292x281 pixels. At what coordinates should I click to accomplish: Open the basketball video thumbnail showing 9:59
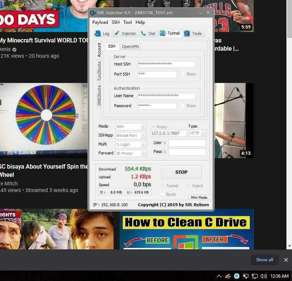click(234, 16)
